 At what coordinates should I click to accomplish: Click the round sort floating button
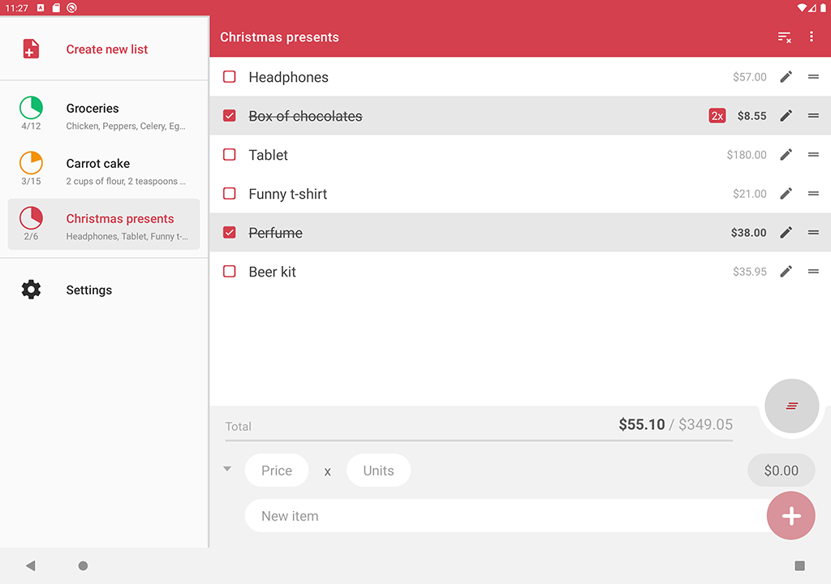click(791, 406)
